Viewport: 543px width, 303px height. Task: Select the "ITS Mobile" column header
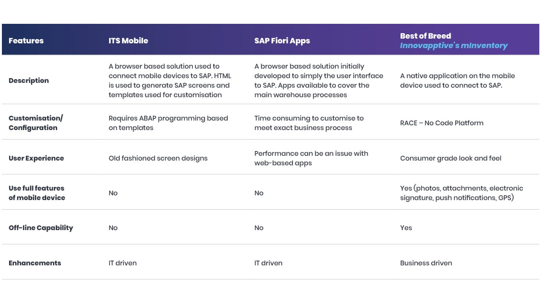[x=128, y=40]
